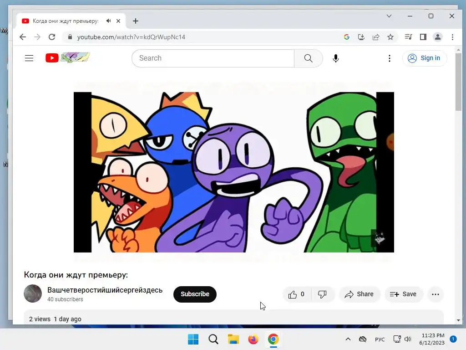
Task: Open YouTube settings three-dot menu
Action: [390, 58]
